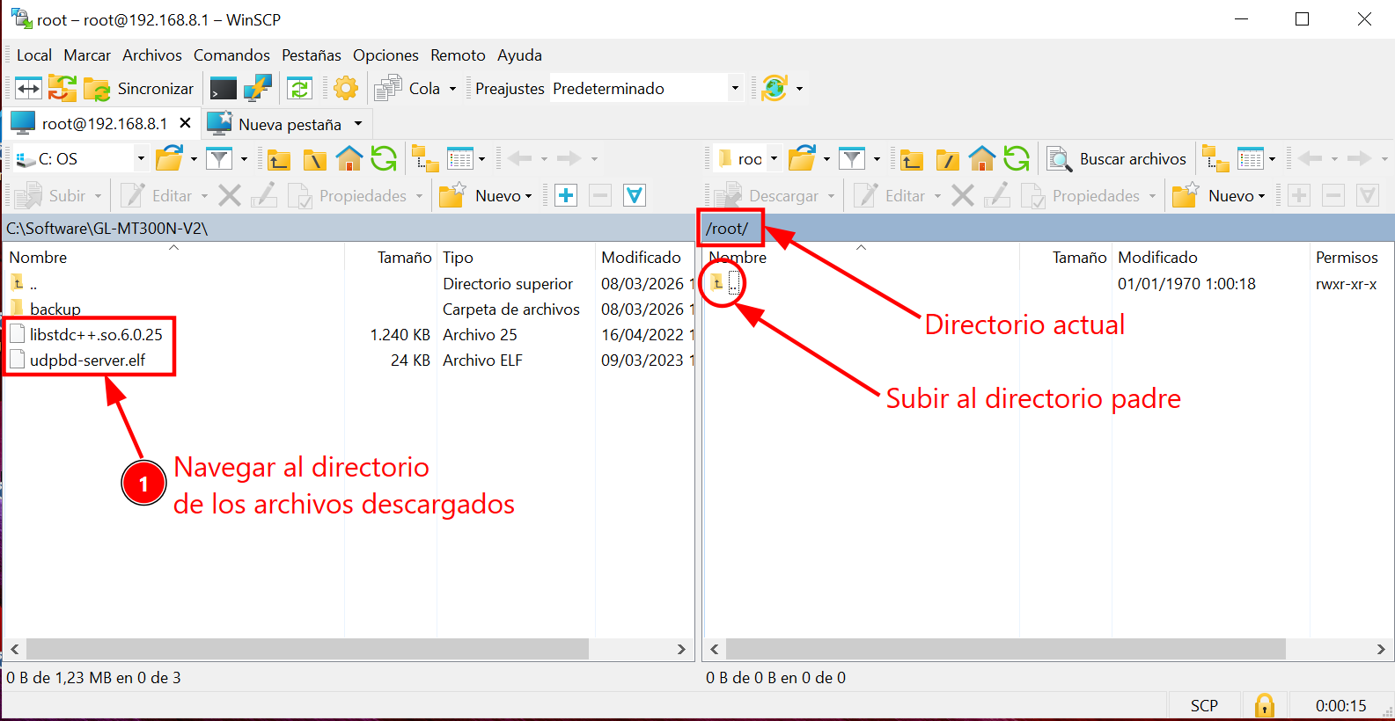Expand local view style dropdown arrow

click(481, 159)
